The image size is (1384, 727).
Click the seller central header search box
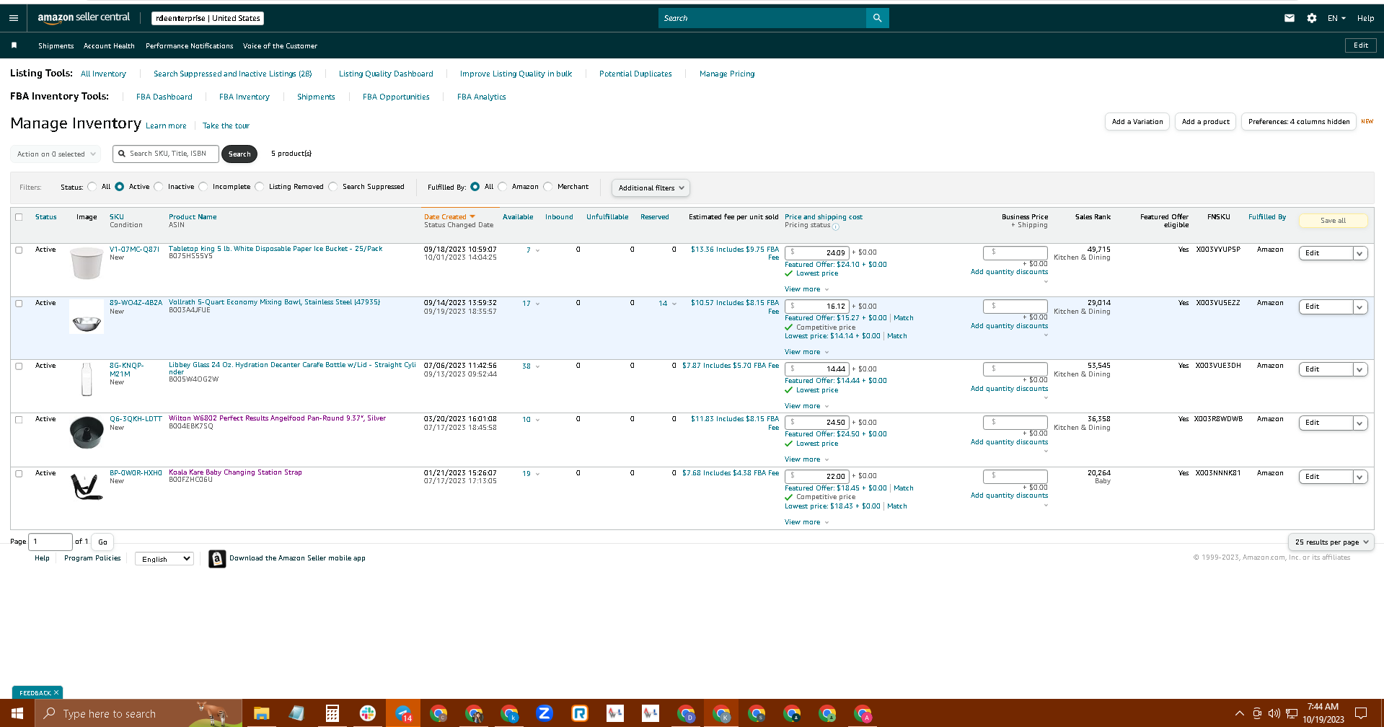(762, 18)
